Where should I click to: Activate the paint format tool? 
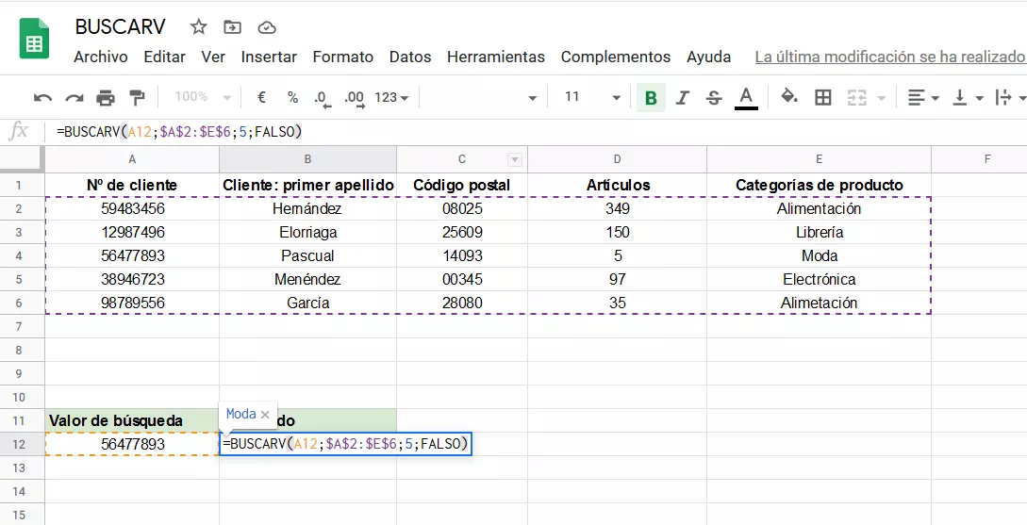[x=137, y=98]
